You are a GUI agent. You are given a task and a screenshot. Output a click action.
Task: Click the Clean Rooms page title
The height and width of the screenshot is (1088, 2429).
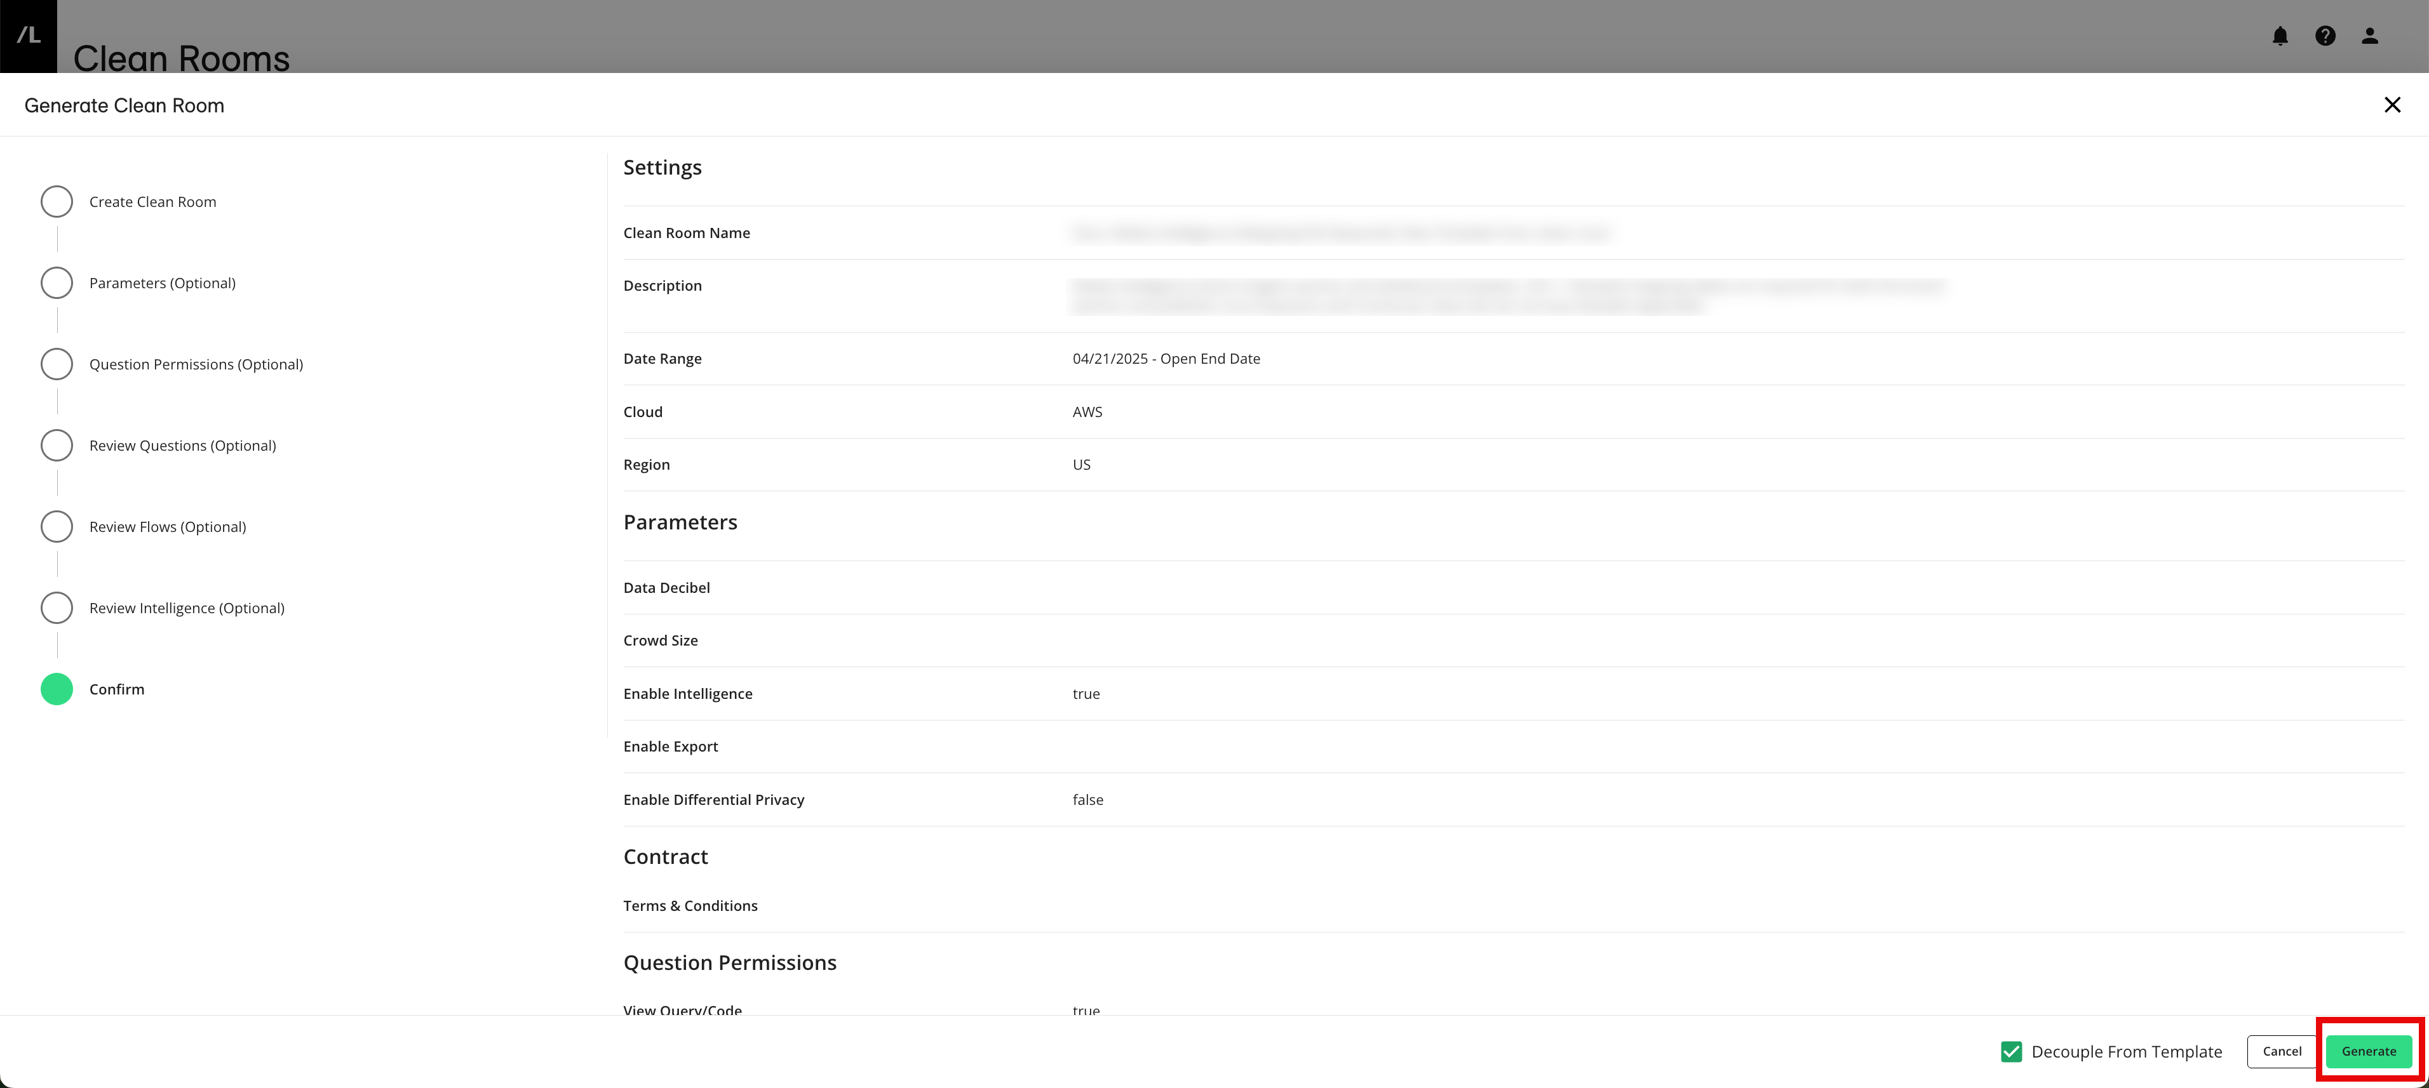[x=182, y=58]
